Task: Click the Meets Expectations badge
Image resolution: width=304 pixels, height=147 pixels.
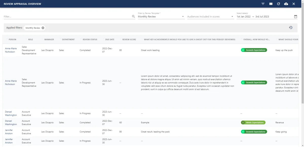Action: point(253,122)
